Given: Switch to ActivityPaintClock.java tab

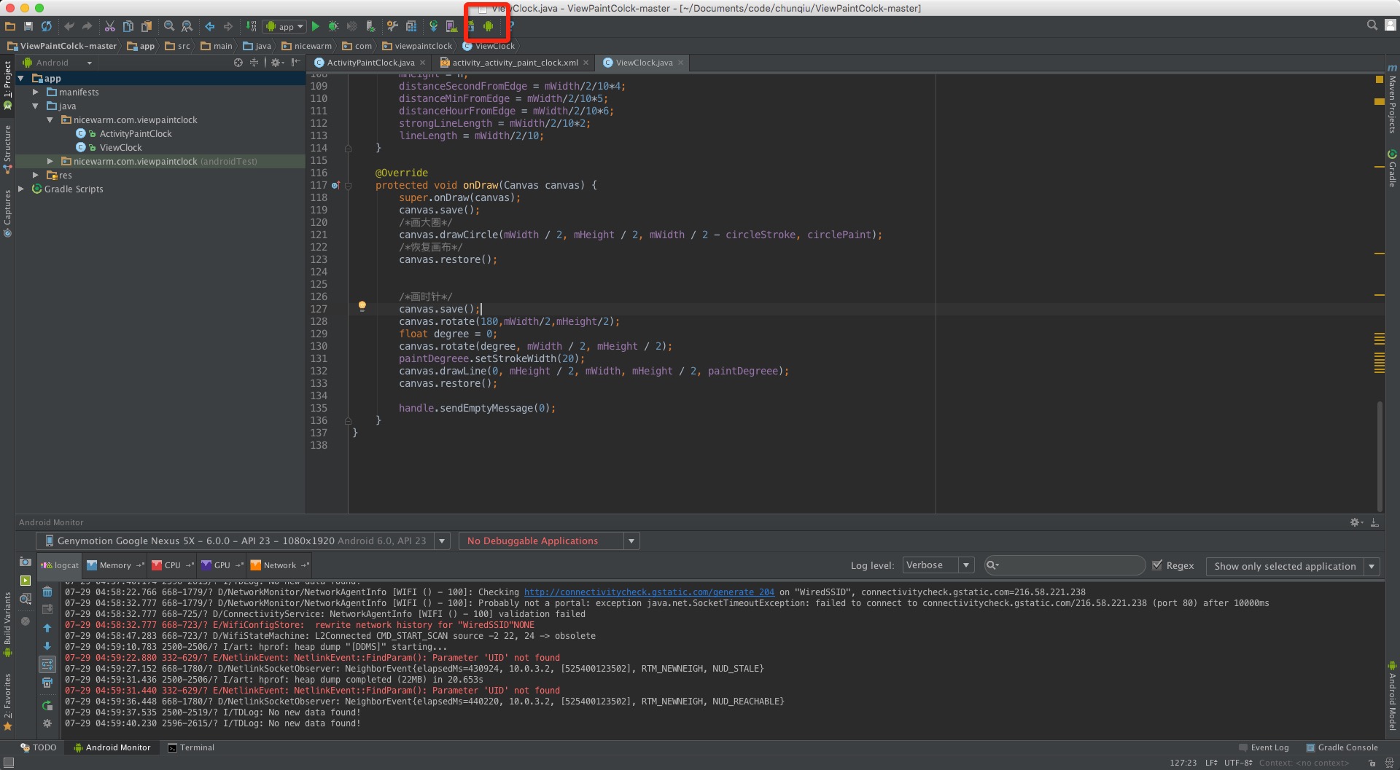Looking at the screenshot, I should [370, 63].
